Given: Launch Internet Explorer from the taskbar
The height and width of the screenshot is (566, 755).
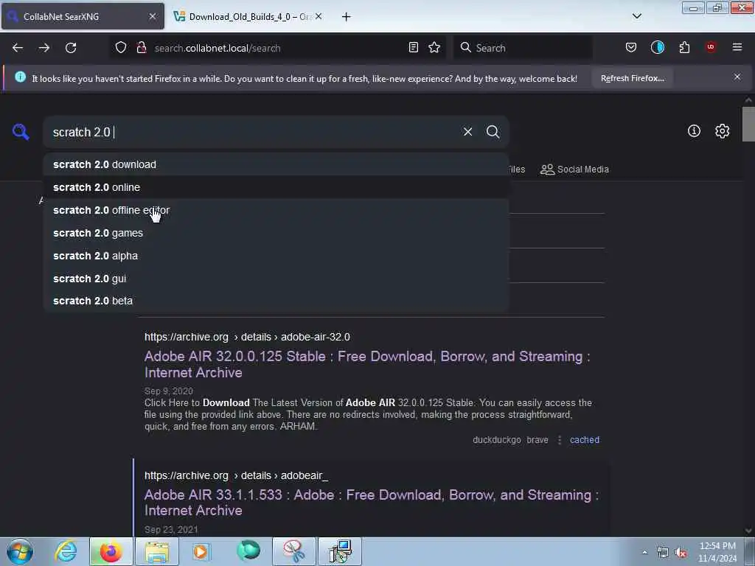Looking at the screenshot, I should click(x=66, y=551).
